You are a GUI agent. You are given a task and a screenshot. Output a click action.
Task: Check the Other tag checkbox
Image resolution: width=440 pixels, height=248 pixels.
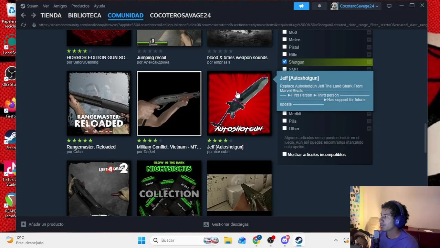[x=284, y=128]
